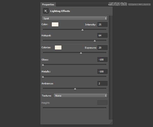Viewport: 153px width, 127px height.
Task: Open the Texture None dropdown
Action: [80, 96]
